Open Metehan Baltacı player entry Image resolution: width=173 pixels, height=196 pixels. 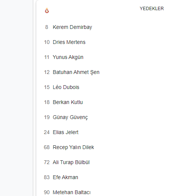click(x=72, y=192)
